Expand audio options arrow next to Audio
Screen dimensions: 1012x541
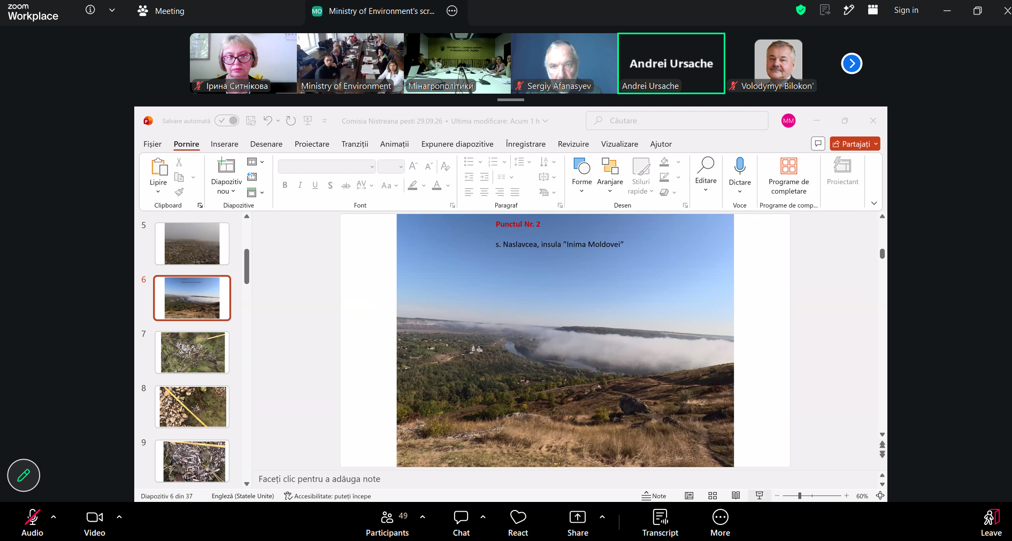(53, 517)
